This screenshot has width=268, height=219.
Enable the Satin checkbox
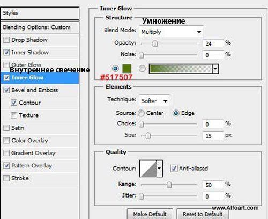pos(6,128)
